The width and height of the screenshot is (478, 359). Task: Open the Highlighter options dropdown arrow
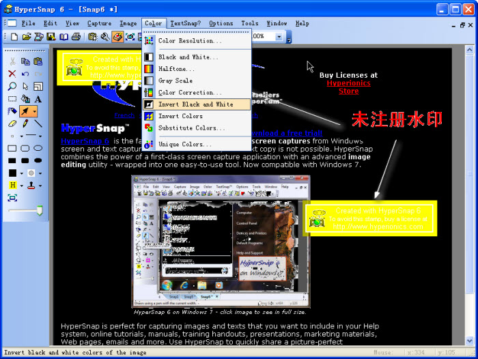[22, 186]
